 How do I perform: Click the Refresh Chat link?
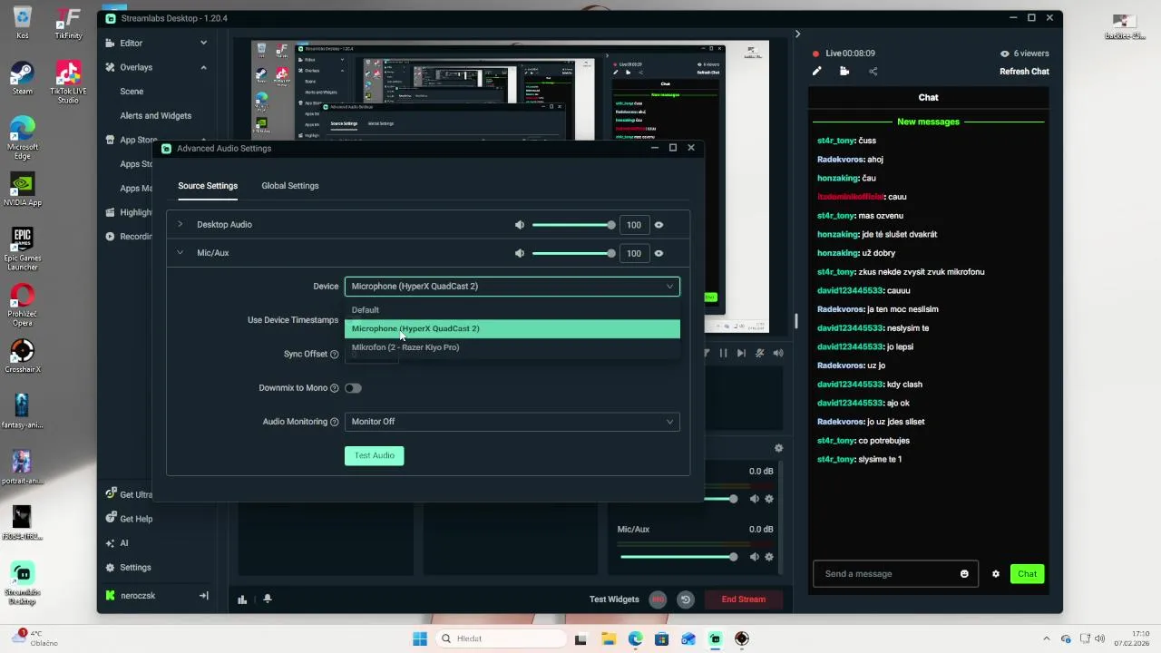(x=1024, y=72)
